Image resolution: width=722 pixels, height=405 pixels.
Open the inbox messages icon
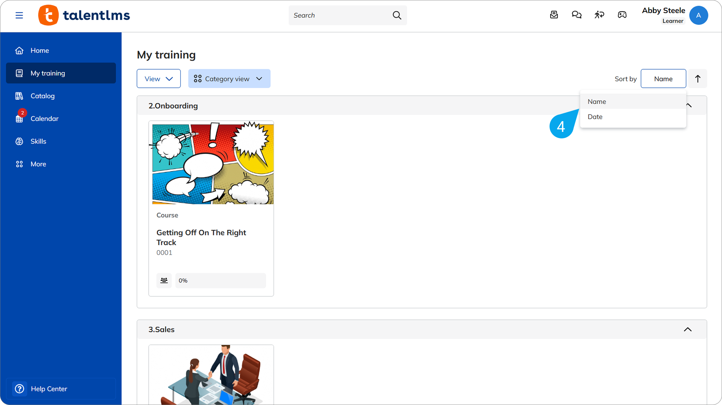[x=554, y=15]
